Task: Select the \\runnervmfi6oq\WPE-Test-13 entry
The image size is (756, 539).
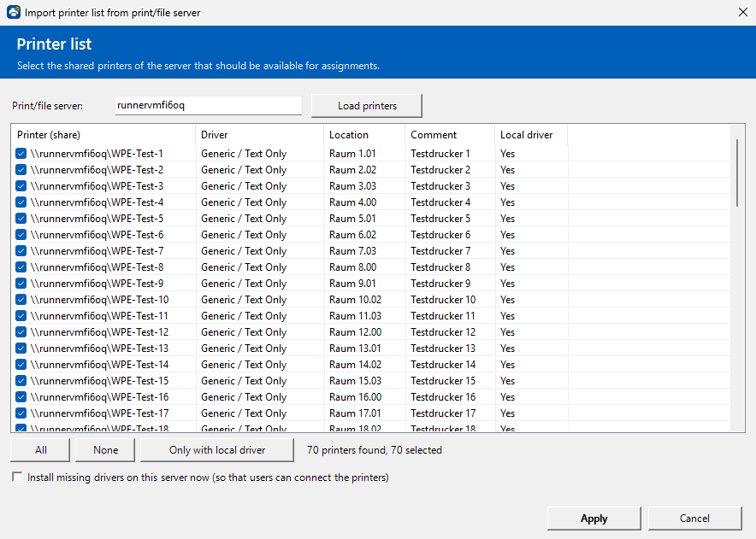Action: click(x=99, y=349)
